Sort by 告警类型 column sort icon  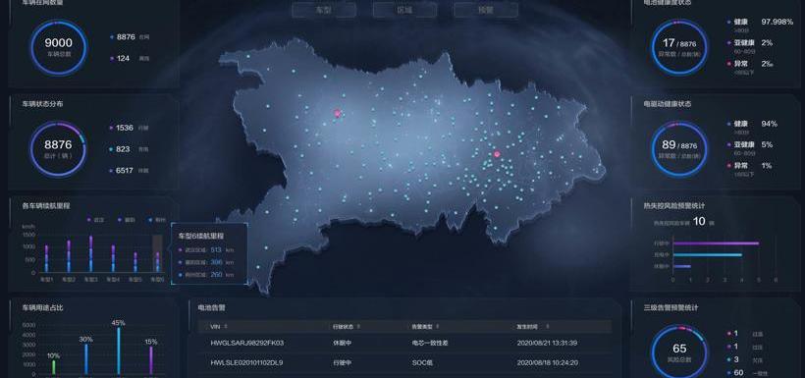pyautogui.click(x=438, y=326)
